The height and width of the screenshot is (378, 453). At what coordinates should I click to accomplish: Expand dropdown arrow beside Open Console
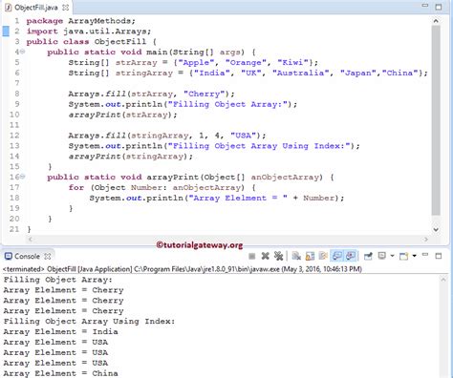point(414,256)
